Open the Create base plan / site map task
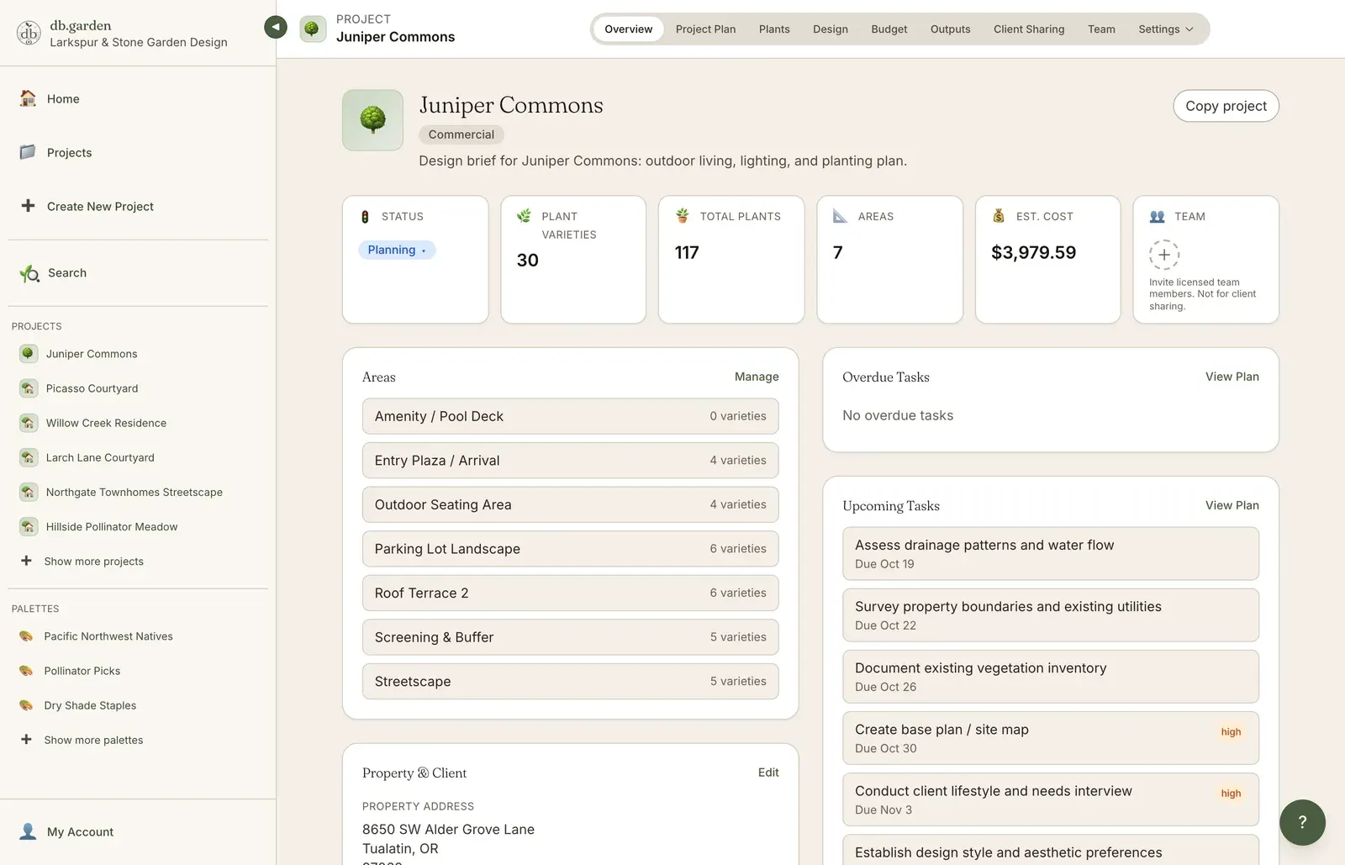Viewport: 1345px width, 865px height. (1051, 738)
